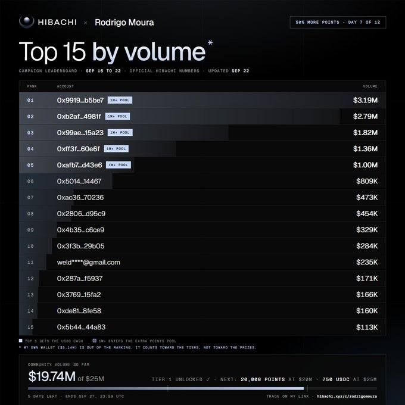Open the hibachi.xyz/r/rodrigomoura link
This screenshot has width=405, height=405.
(347, 397)
